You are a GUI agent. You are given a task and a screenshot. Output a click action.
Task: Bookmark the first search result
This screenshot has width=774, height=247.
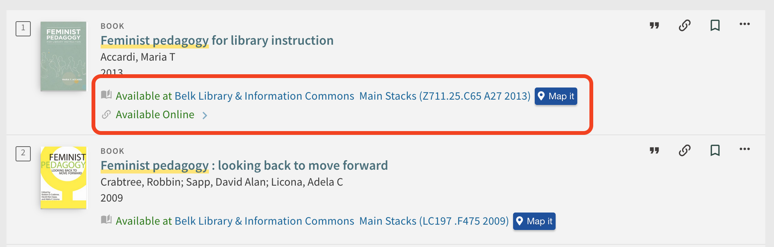(x=715, y=25)
